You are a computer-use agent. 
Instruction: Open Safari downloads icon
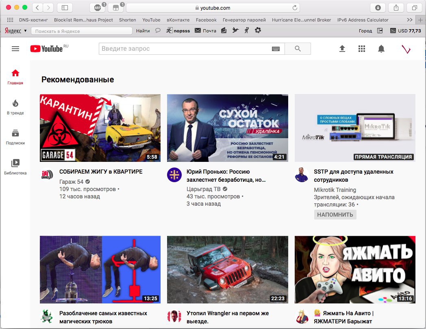coord(378,8)
